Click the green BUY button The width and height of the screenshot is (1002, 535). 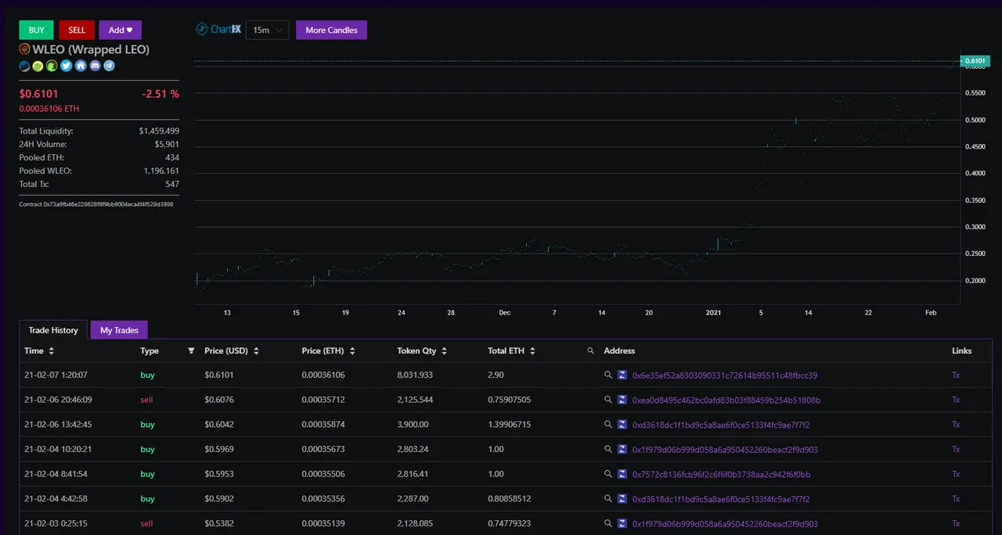click(37, 30)
